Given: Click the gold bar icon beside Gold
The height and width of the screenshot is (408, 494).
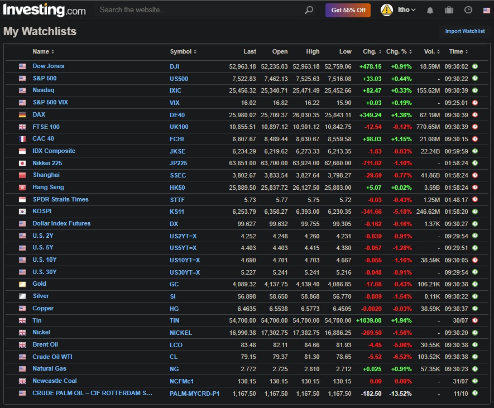Looking at the screenshot, I should click(22, 284).
